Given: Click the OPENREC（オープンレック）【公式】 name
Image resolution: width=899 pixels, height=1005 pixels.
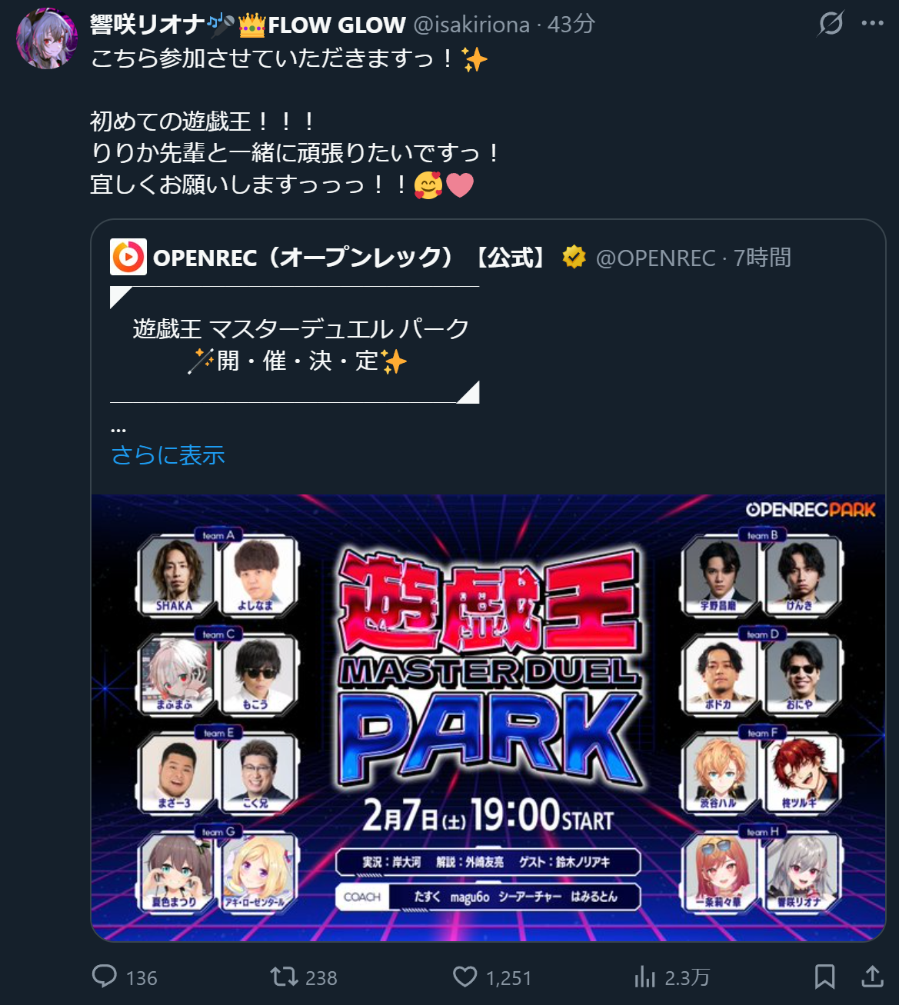Looking at the screenshot, I should pos(349,257).
